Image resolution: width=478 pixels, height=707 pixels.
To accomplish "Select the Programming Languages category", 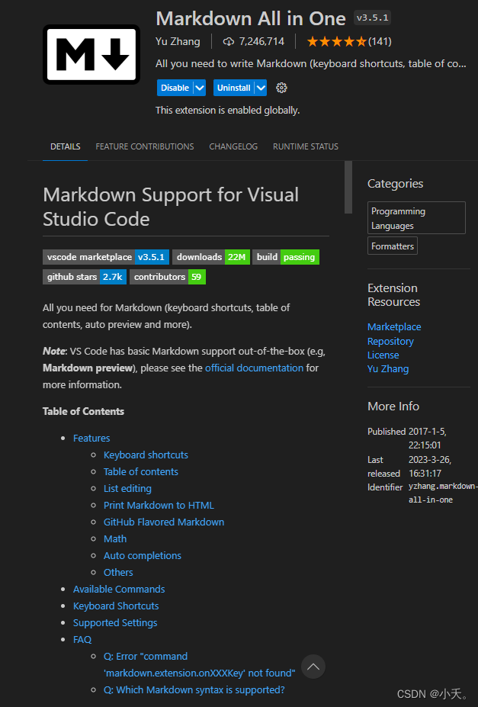I will click(x=416, y=218).
